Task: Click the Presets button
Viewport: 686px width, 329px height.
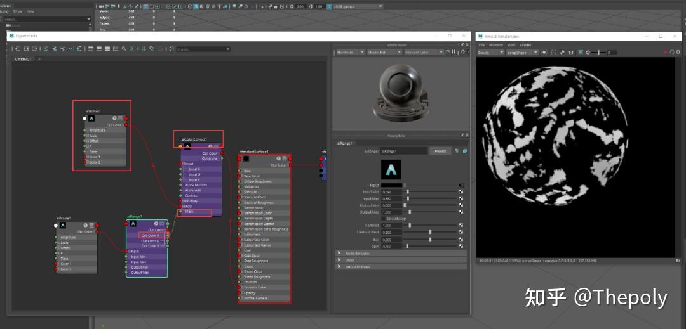Action: tap(440, 151)
